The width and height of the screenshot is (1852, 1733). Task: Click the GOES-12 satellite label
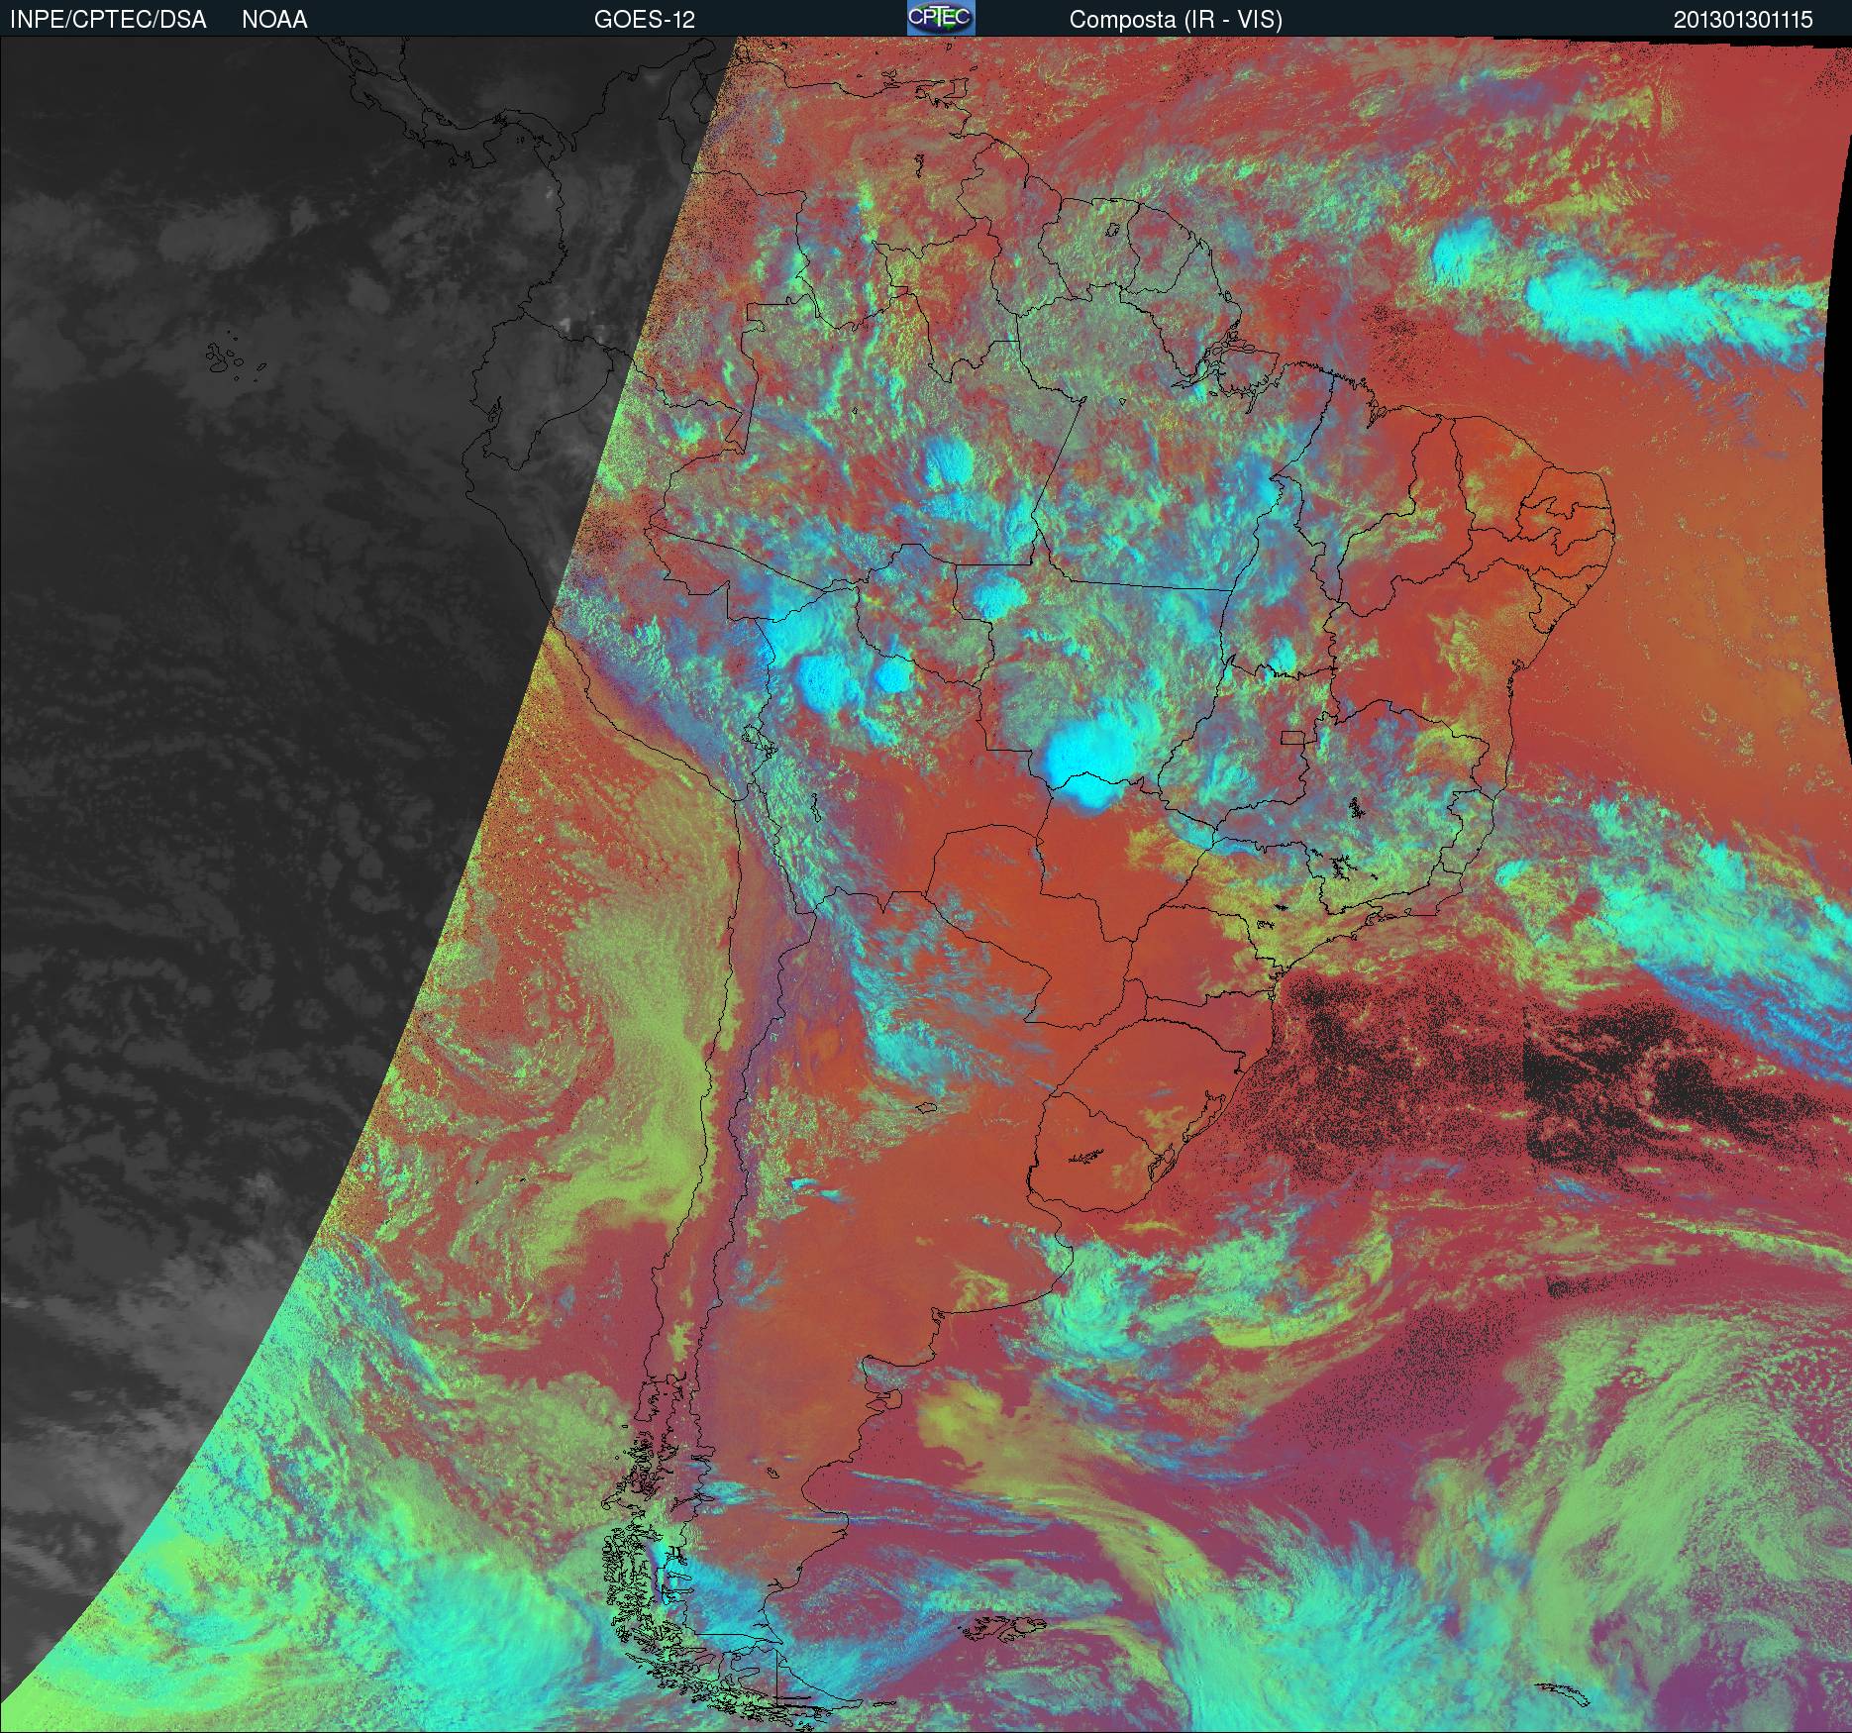click(x=645, y=20)
